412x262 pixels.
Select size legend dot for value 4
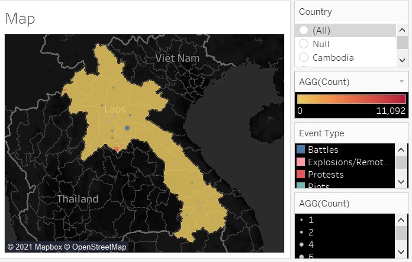(301, 244)
